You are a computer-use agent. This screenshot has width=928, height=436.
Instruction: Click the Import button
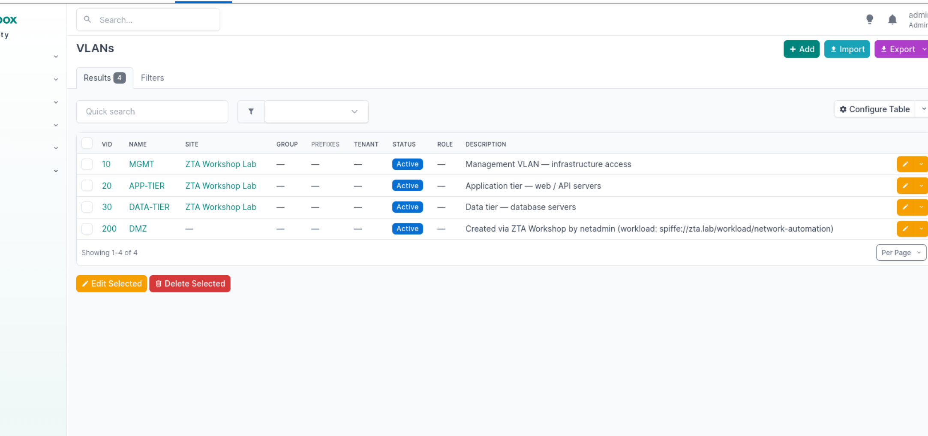[847, 49]
